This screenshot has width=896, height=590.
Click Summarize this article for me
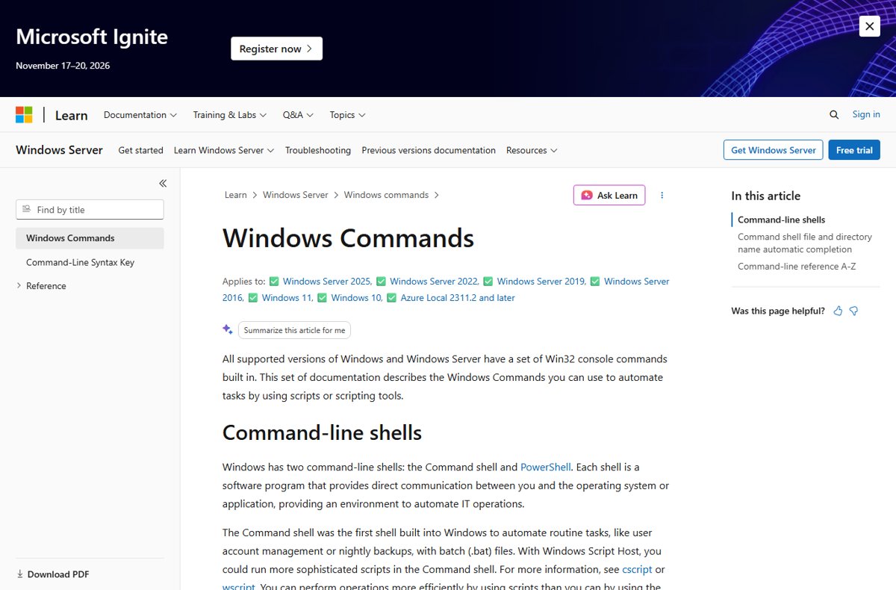click(294, 330)
